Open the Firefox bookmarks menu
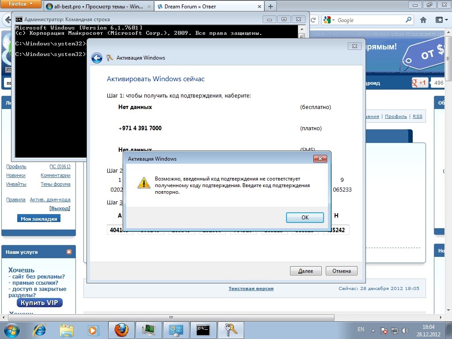Viewport: 452px width, 339px height. pos(441,20)
